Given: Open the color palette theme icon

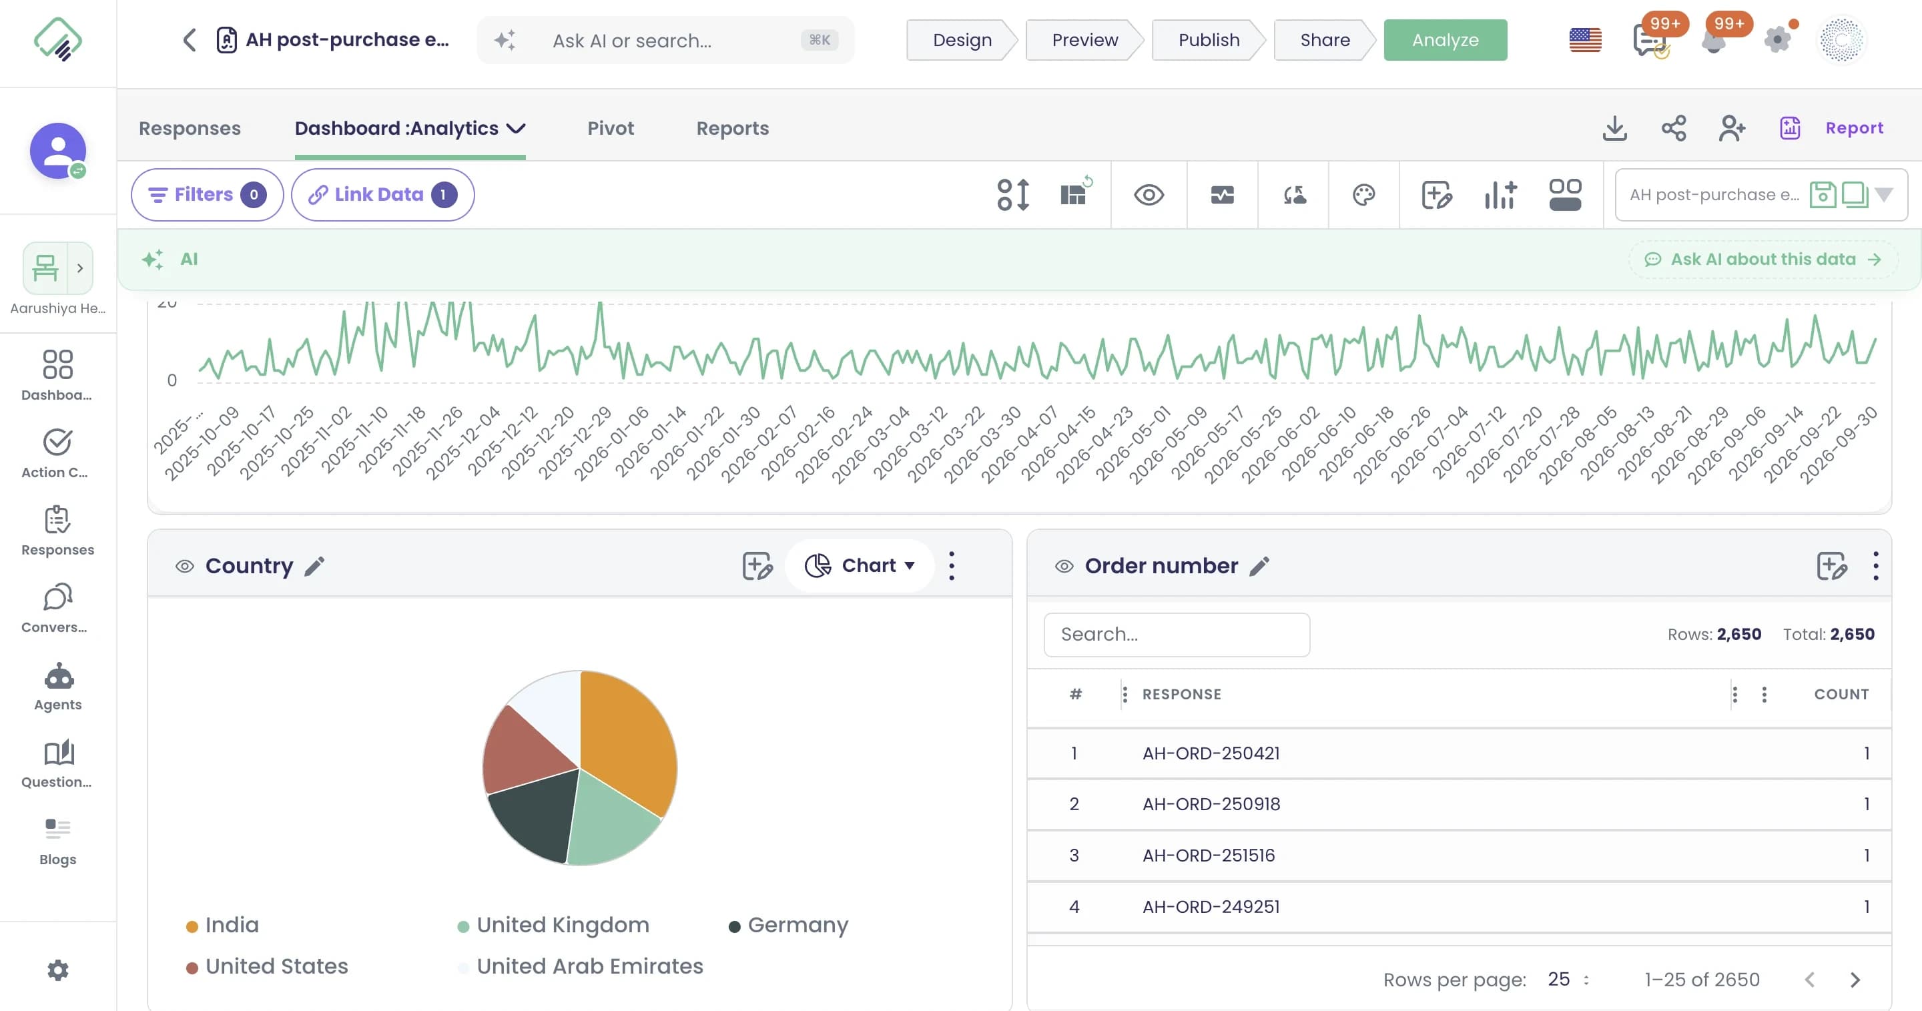Looking at the screenshot, I should (x=1364, y=196).
